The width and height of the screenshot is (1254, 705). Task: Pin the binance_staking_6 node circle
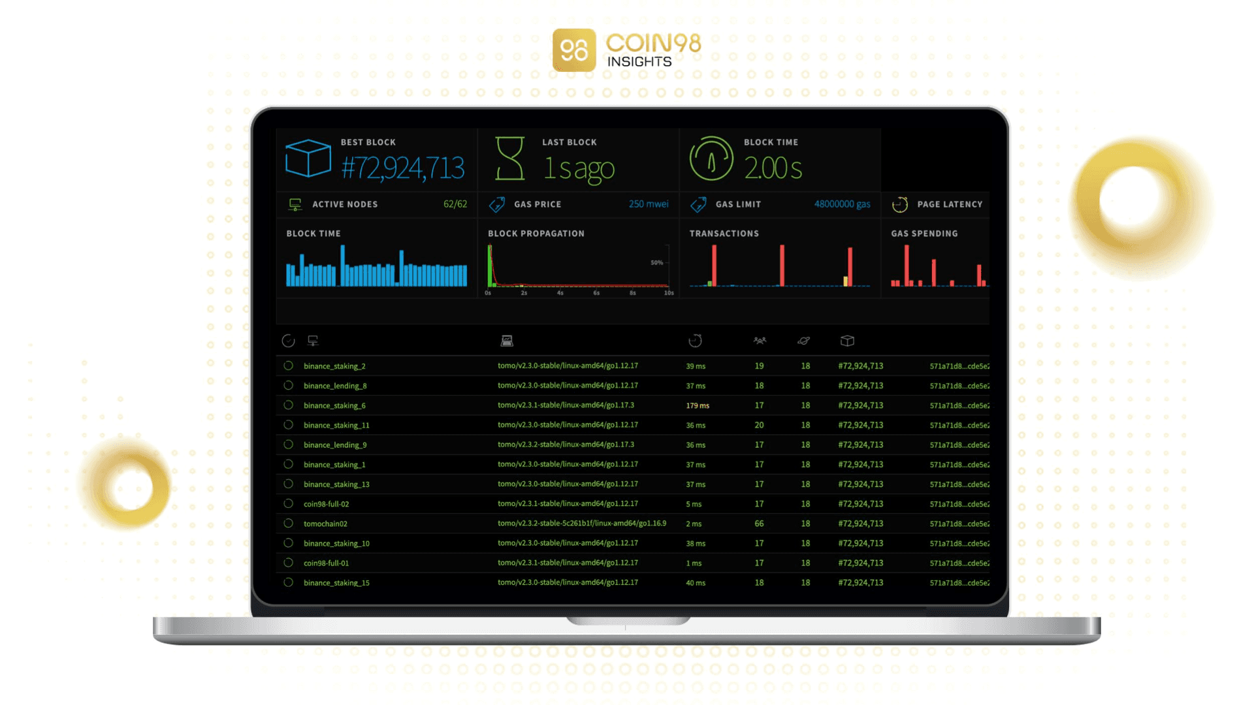[x=288, y=405]
